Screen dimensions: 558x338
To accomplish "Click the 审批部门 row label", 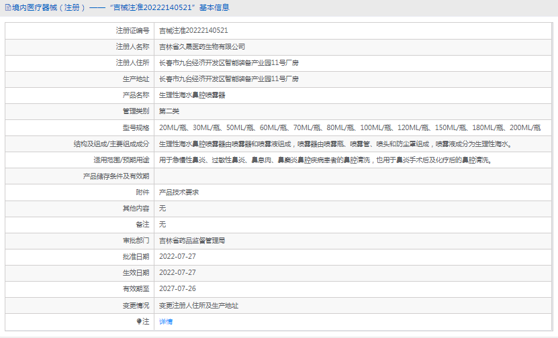I will click(136, 241).
